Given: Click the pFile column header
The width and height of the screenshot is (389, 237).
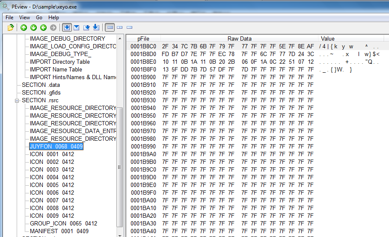Looking at the screenshot, I should point(143,39).
